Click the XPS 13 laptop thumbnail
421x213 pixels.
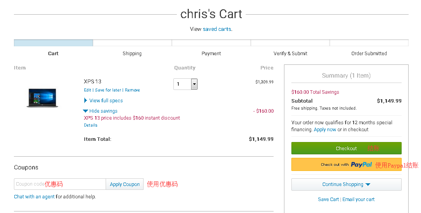point(42,98)
